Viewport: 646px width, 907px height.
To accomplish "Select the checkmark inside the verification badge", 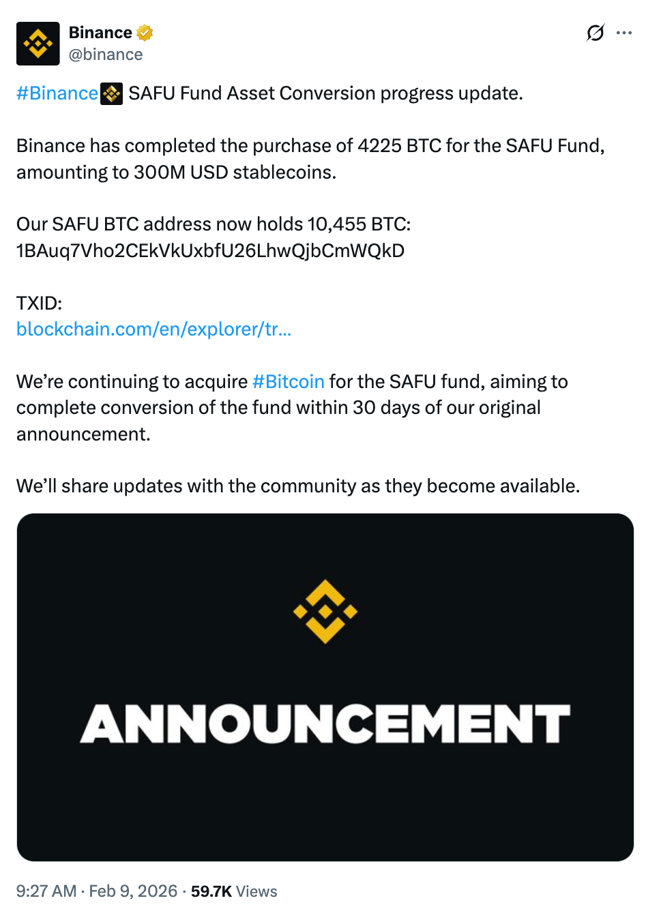I will [x=144, y=32].
